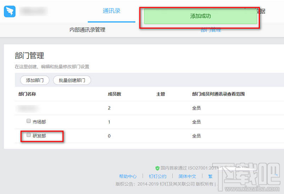Viewport: 284px width, 194px height.
Task: Open the 帮助中心 link
Action: tap(128, 176)
